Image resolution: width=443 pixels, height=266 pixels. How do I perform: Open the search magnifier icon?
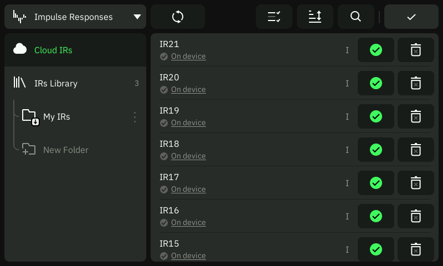point(356,17)
